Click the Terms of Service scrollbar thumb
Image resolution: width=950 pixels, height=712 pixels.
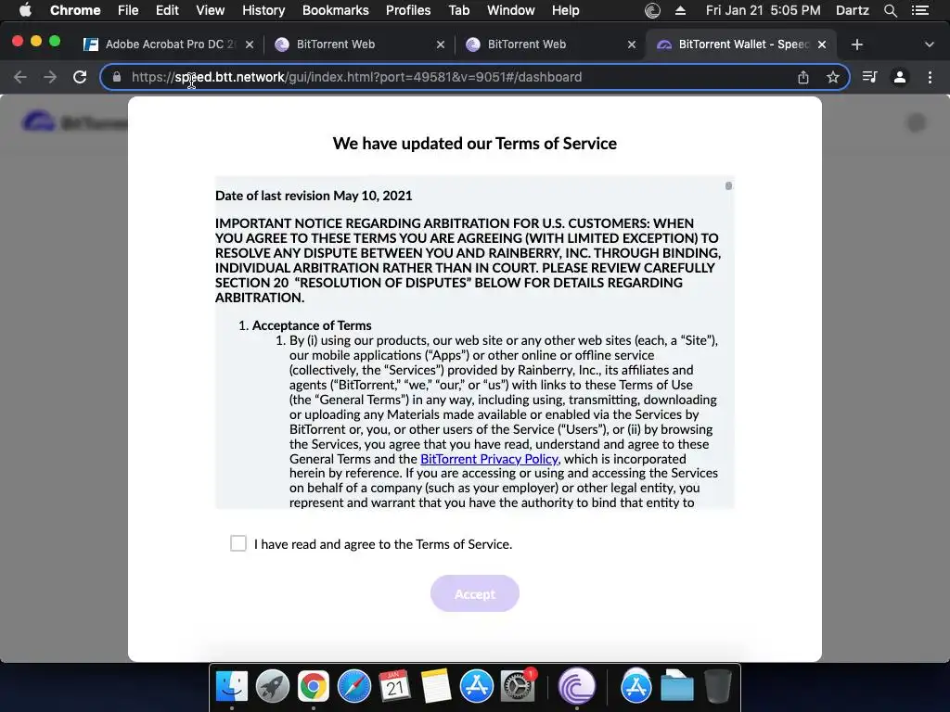coord(728,185)
